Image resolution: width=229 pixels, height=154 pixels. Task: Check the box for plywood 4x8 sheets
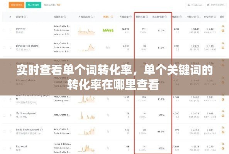click(x=4, y=48)
